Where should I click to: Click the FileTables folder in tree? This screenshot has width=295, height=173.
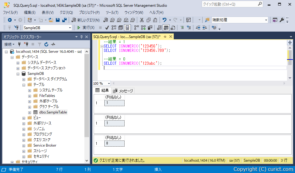47,96
